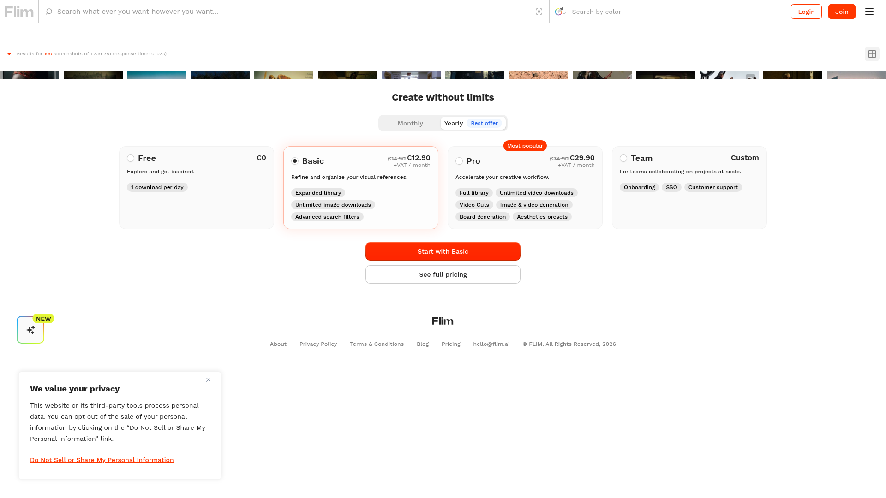The width and height of the screenshot is (886, 498).
Task: Click the hello@flim.ai email link
Action: tap(491, 344)
